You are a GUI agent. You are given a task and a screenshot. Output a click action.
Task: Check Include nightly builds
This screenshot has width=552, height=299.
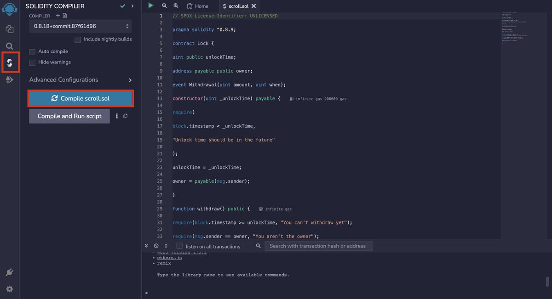[x=78, y=39]
